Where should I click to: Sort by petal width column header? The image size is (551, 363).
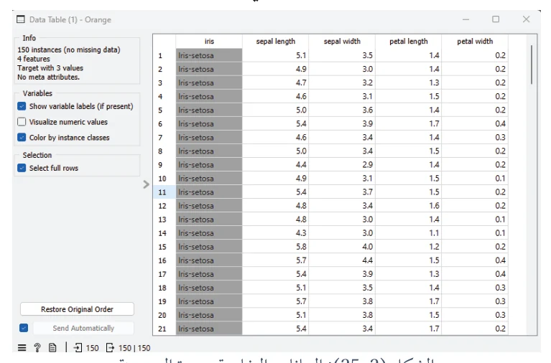475,41
